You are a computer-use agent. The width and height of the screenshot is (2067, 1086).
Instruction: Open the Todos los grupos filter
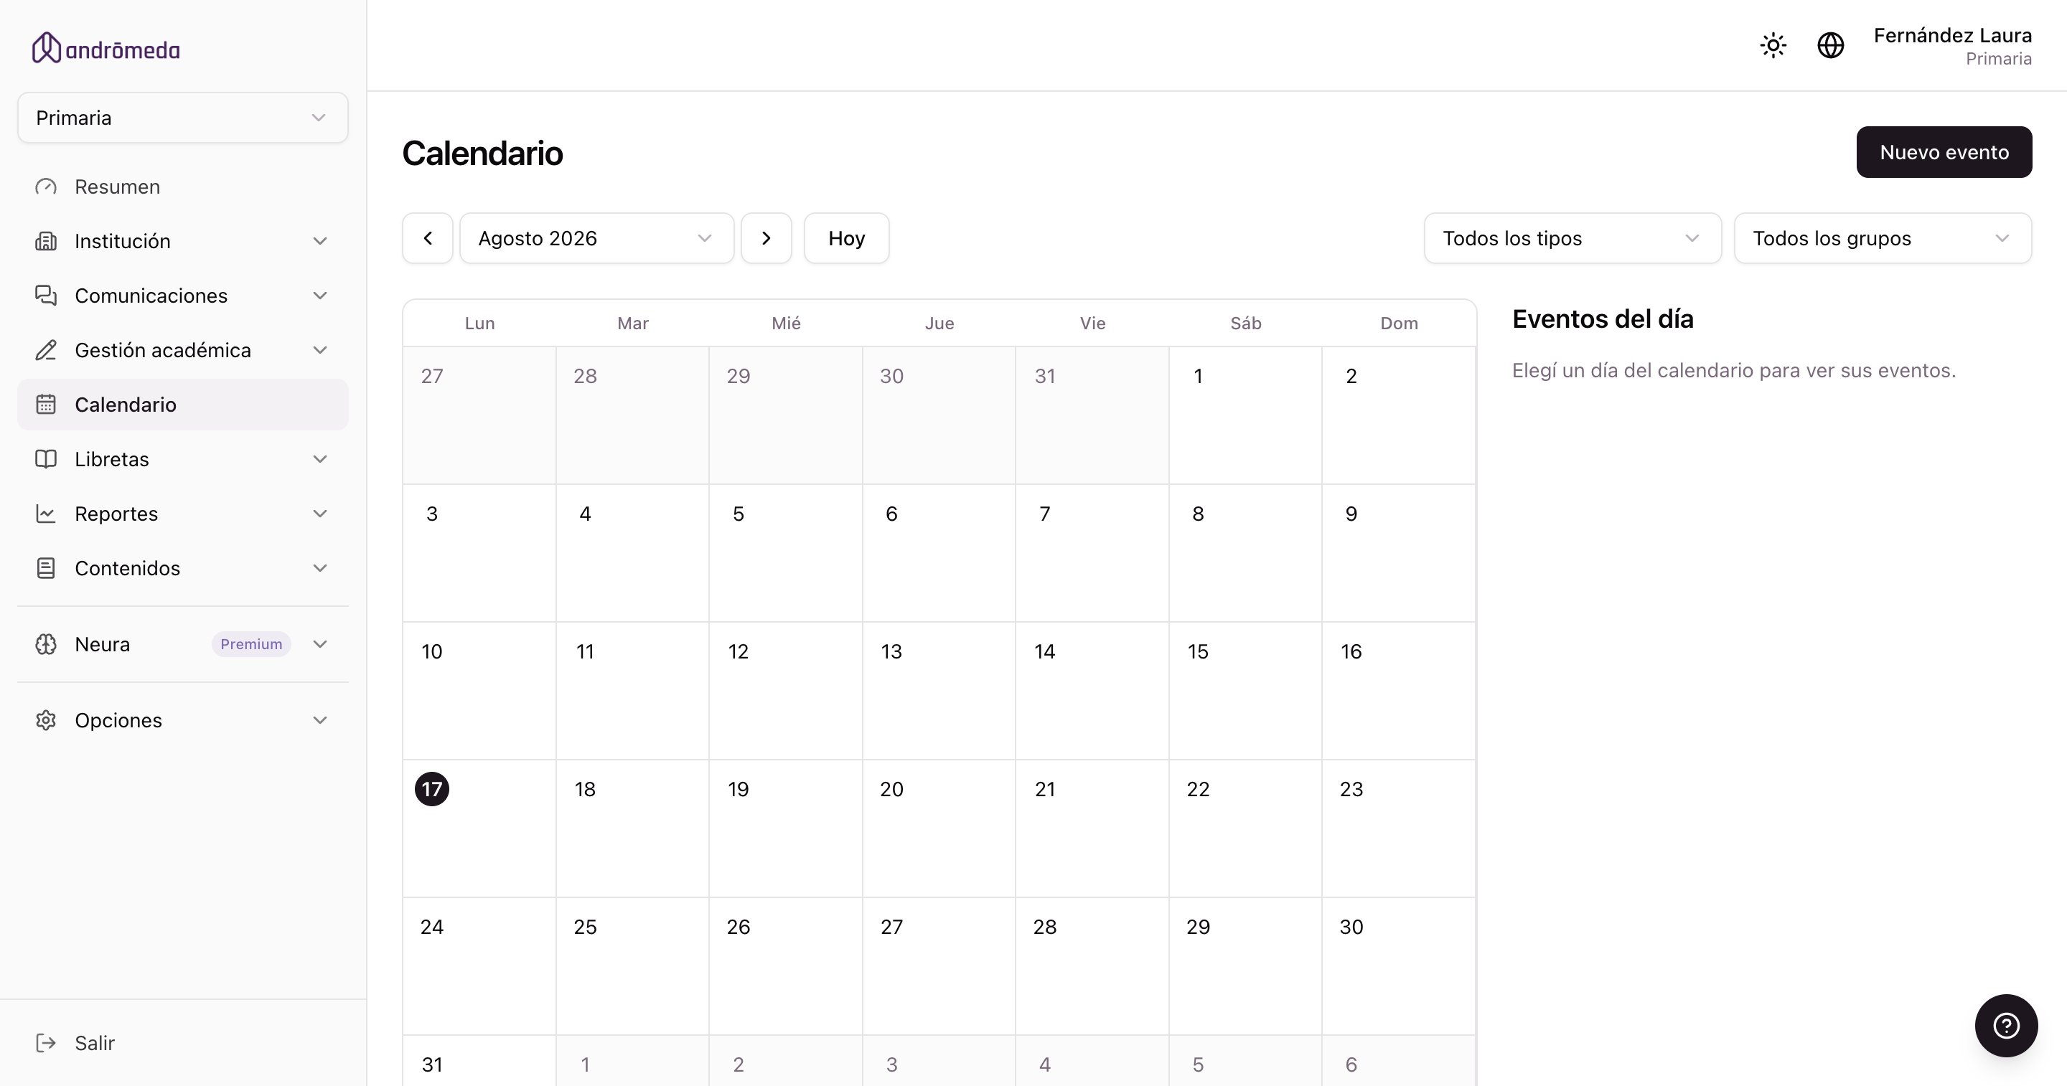pyautogui.click(x=1883, y=238)
